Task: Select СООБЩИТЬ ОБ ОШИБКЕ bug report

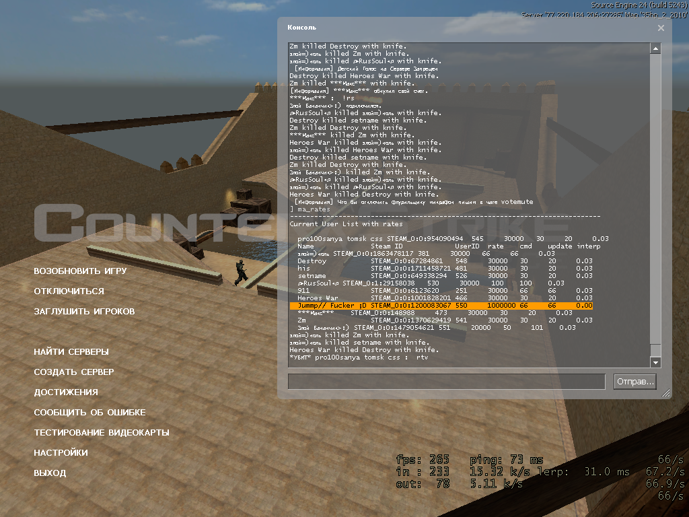Action: [89, 413]
